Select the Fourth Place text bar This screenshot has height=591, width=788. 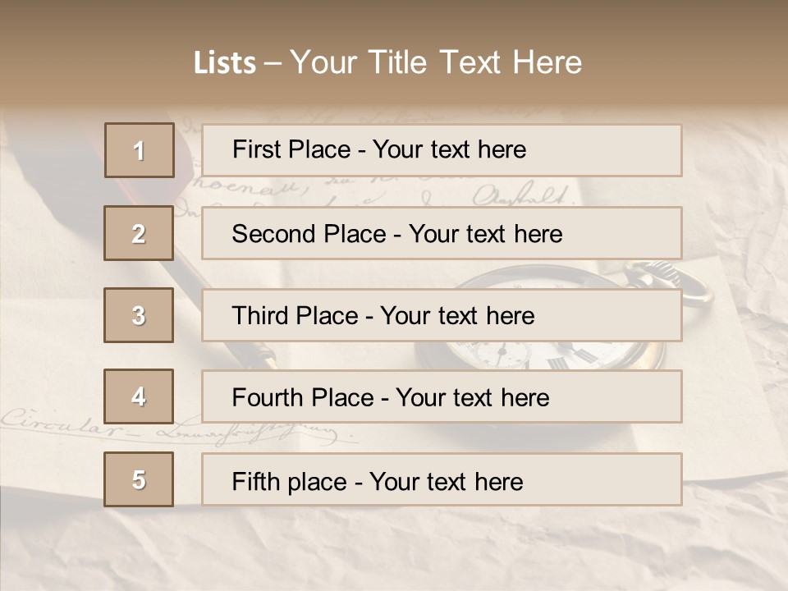442,396
